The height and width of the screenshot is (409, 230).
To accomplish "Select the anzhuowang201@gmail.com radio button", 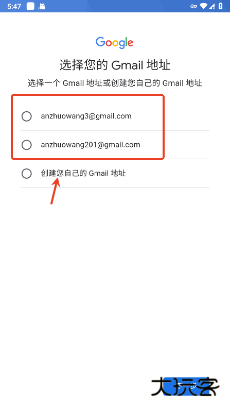I will click(27, 145).
